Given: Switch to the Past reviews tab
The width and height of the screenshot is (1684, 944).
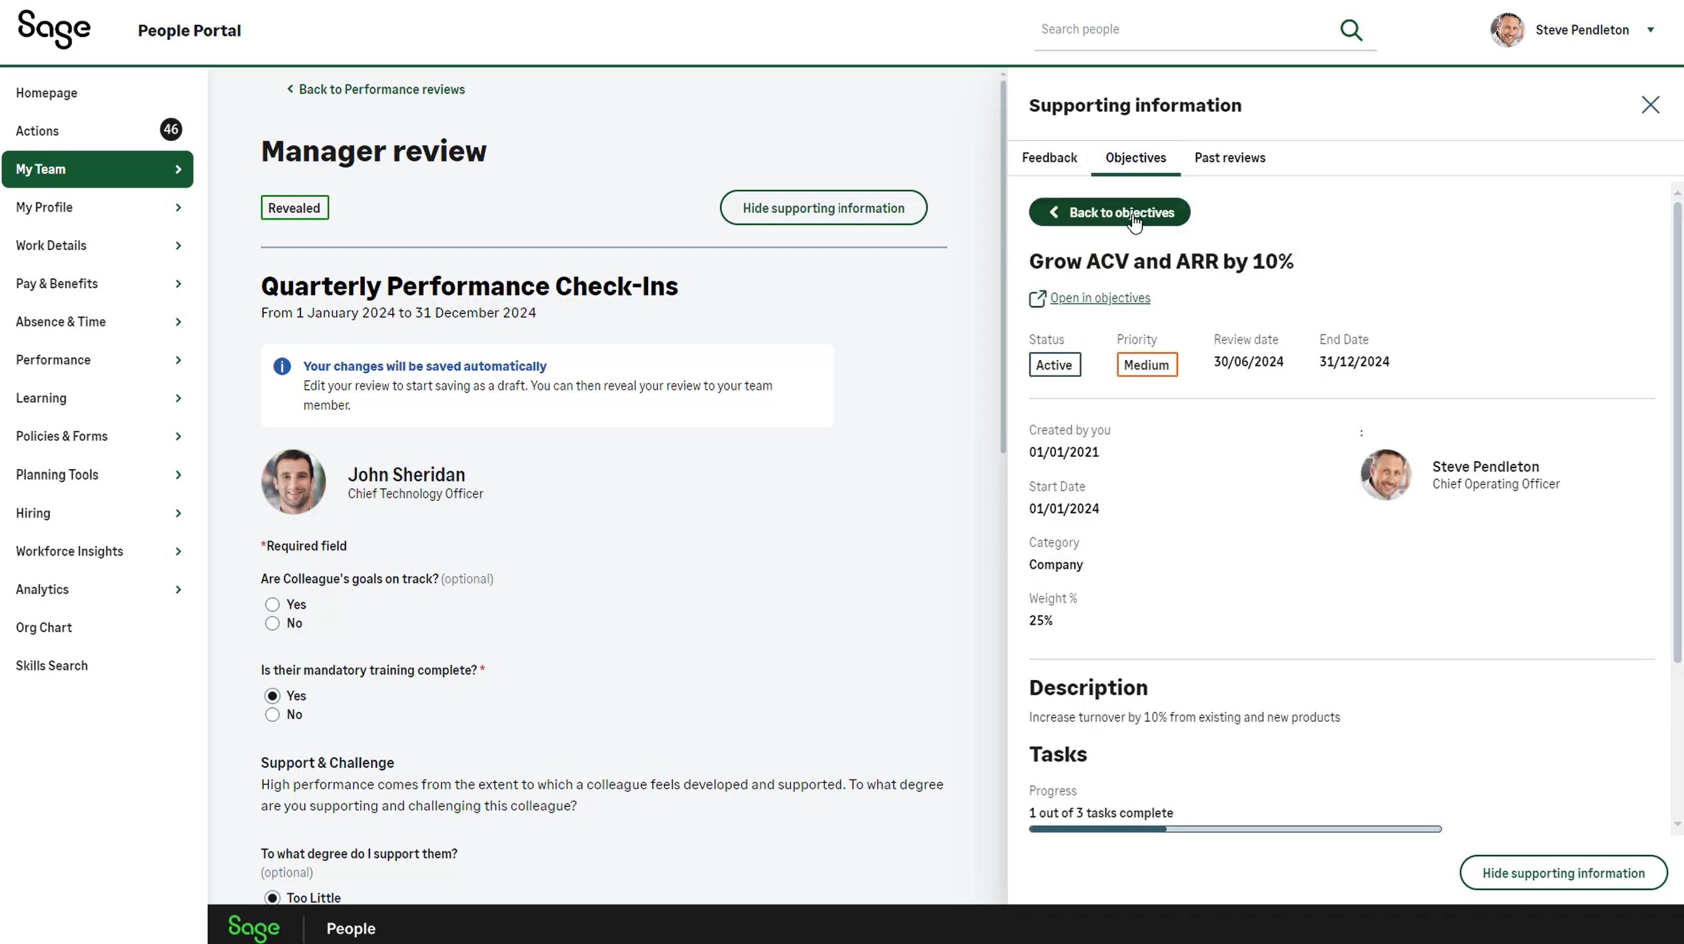Looking at the screenshot, I should coord(1229,158).
